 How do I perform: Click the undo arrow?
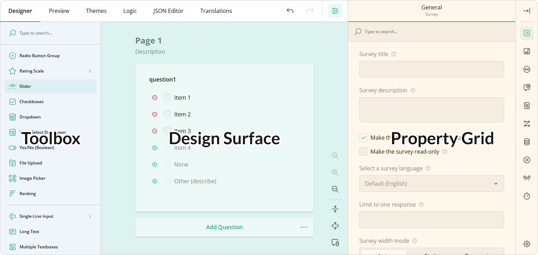coord(290,11)
